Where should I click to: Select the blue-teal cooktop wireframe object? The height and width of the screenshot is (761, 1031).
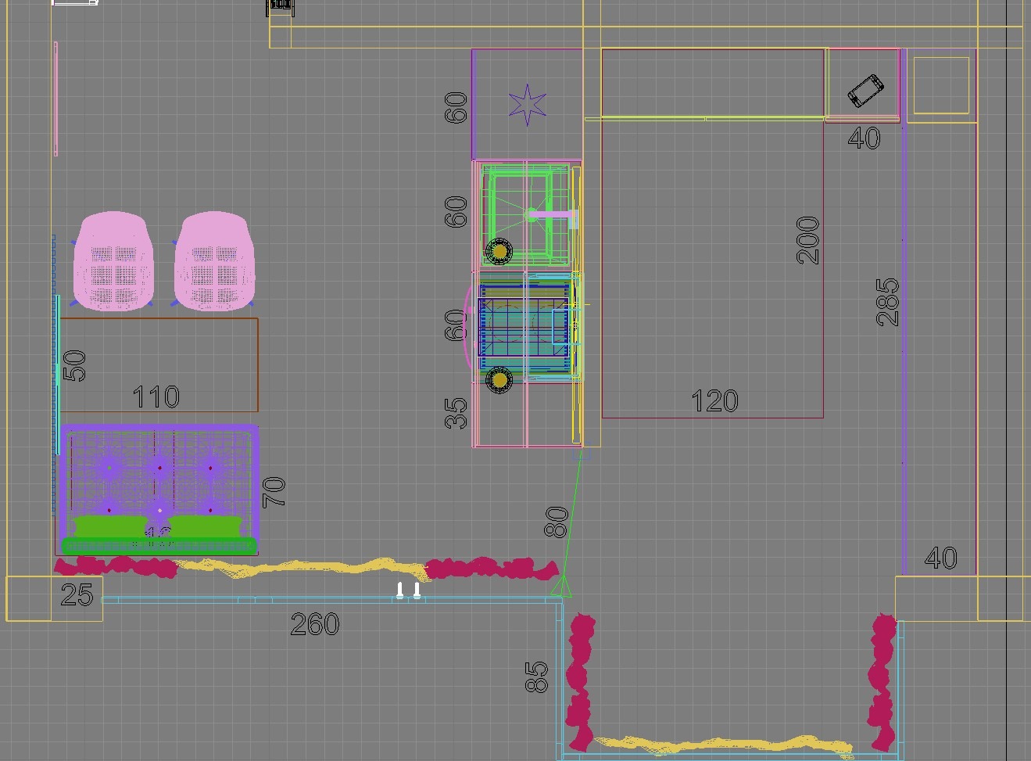(x=523, y=327)
